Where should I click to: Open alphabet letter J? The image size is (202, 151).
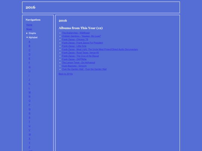click(x=30, y=80)
